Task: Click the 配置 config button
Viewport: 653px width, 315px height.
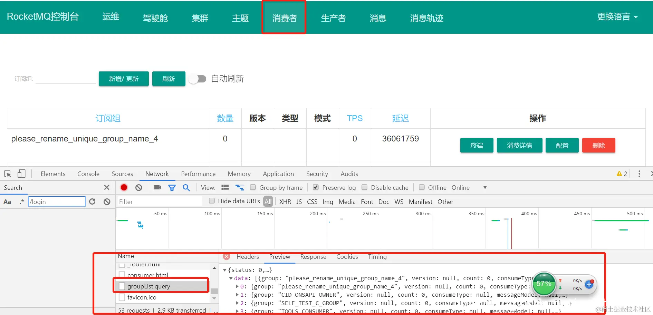Action: pyautogui.click(x=562, y=145)
